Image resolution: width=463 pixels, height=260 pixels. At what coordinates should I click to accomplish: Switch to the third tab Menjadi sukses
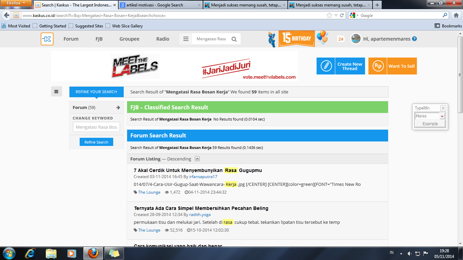tap(245, 5)
